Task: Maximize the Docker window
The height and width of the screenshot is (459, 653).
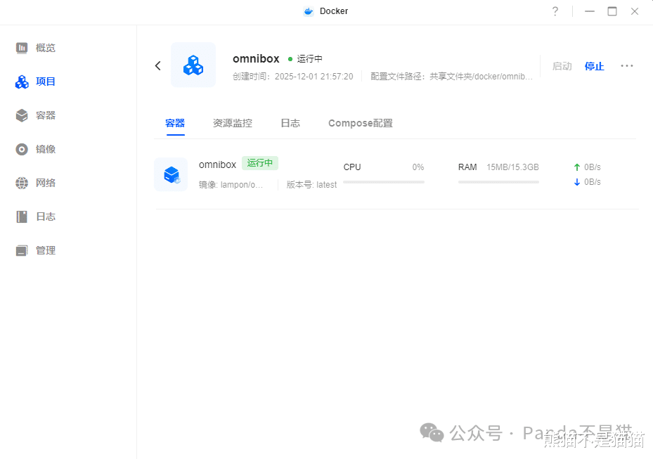Action: pyautogui.click(x=612, y=11)
